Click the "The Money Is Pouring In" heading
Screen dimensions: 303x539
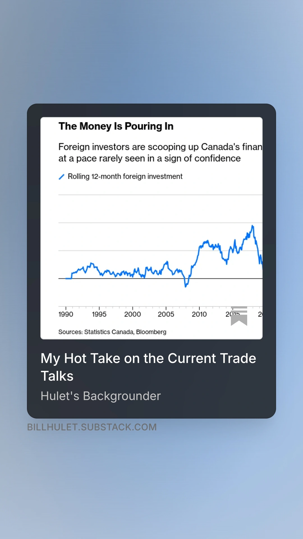coord(116,126)
